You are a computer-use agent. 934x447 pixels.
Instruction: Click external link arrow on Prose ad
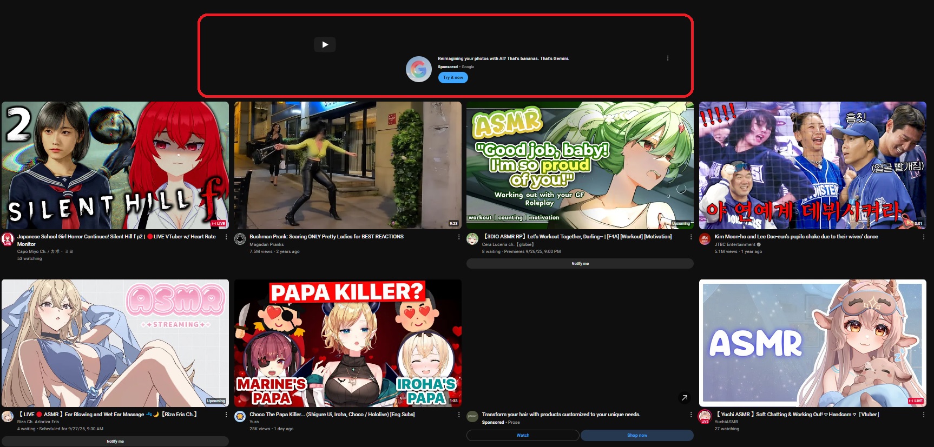pos(685,398)
